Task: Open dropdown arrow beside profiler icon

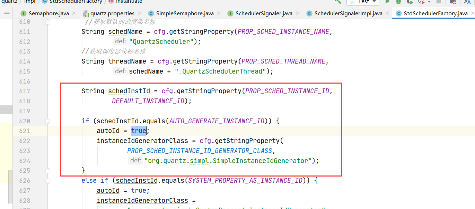Action: point(429,2)
